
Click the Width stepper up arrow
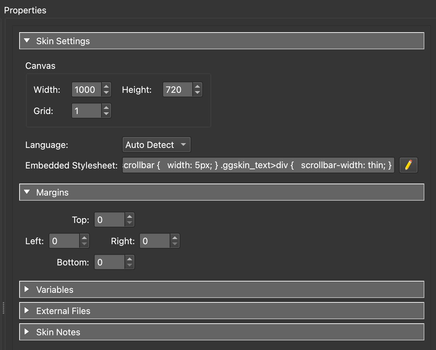pos(106,87)
